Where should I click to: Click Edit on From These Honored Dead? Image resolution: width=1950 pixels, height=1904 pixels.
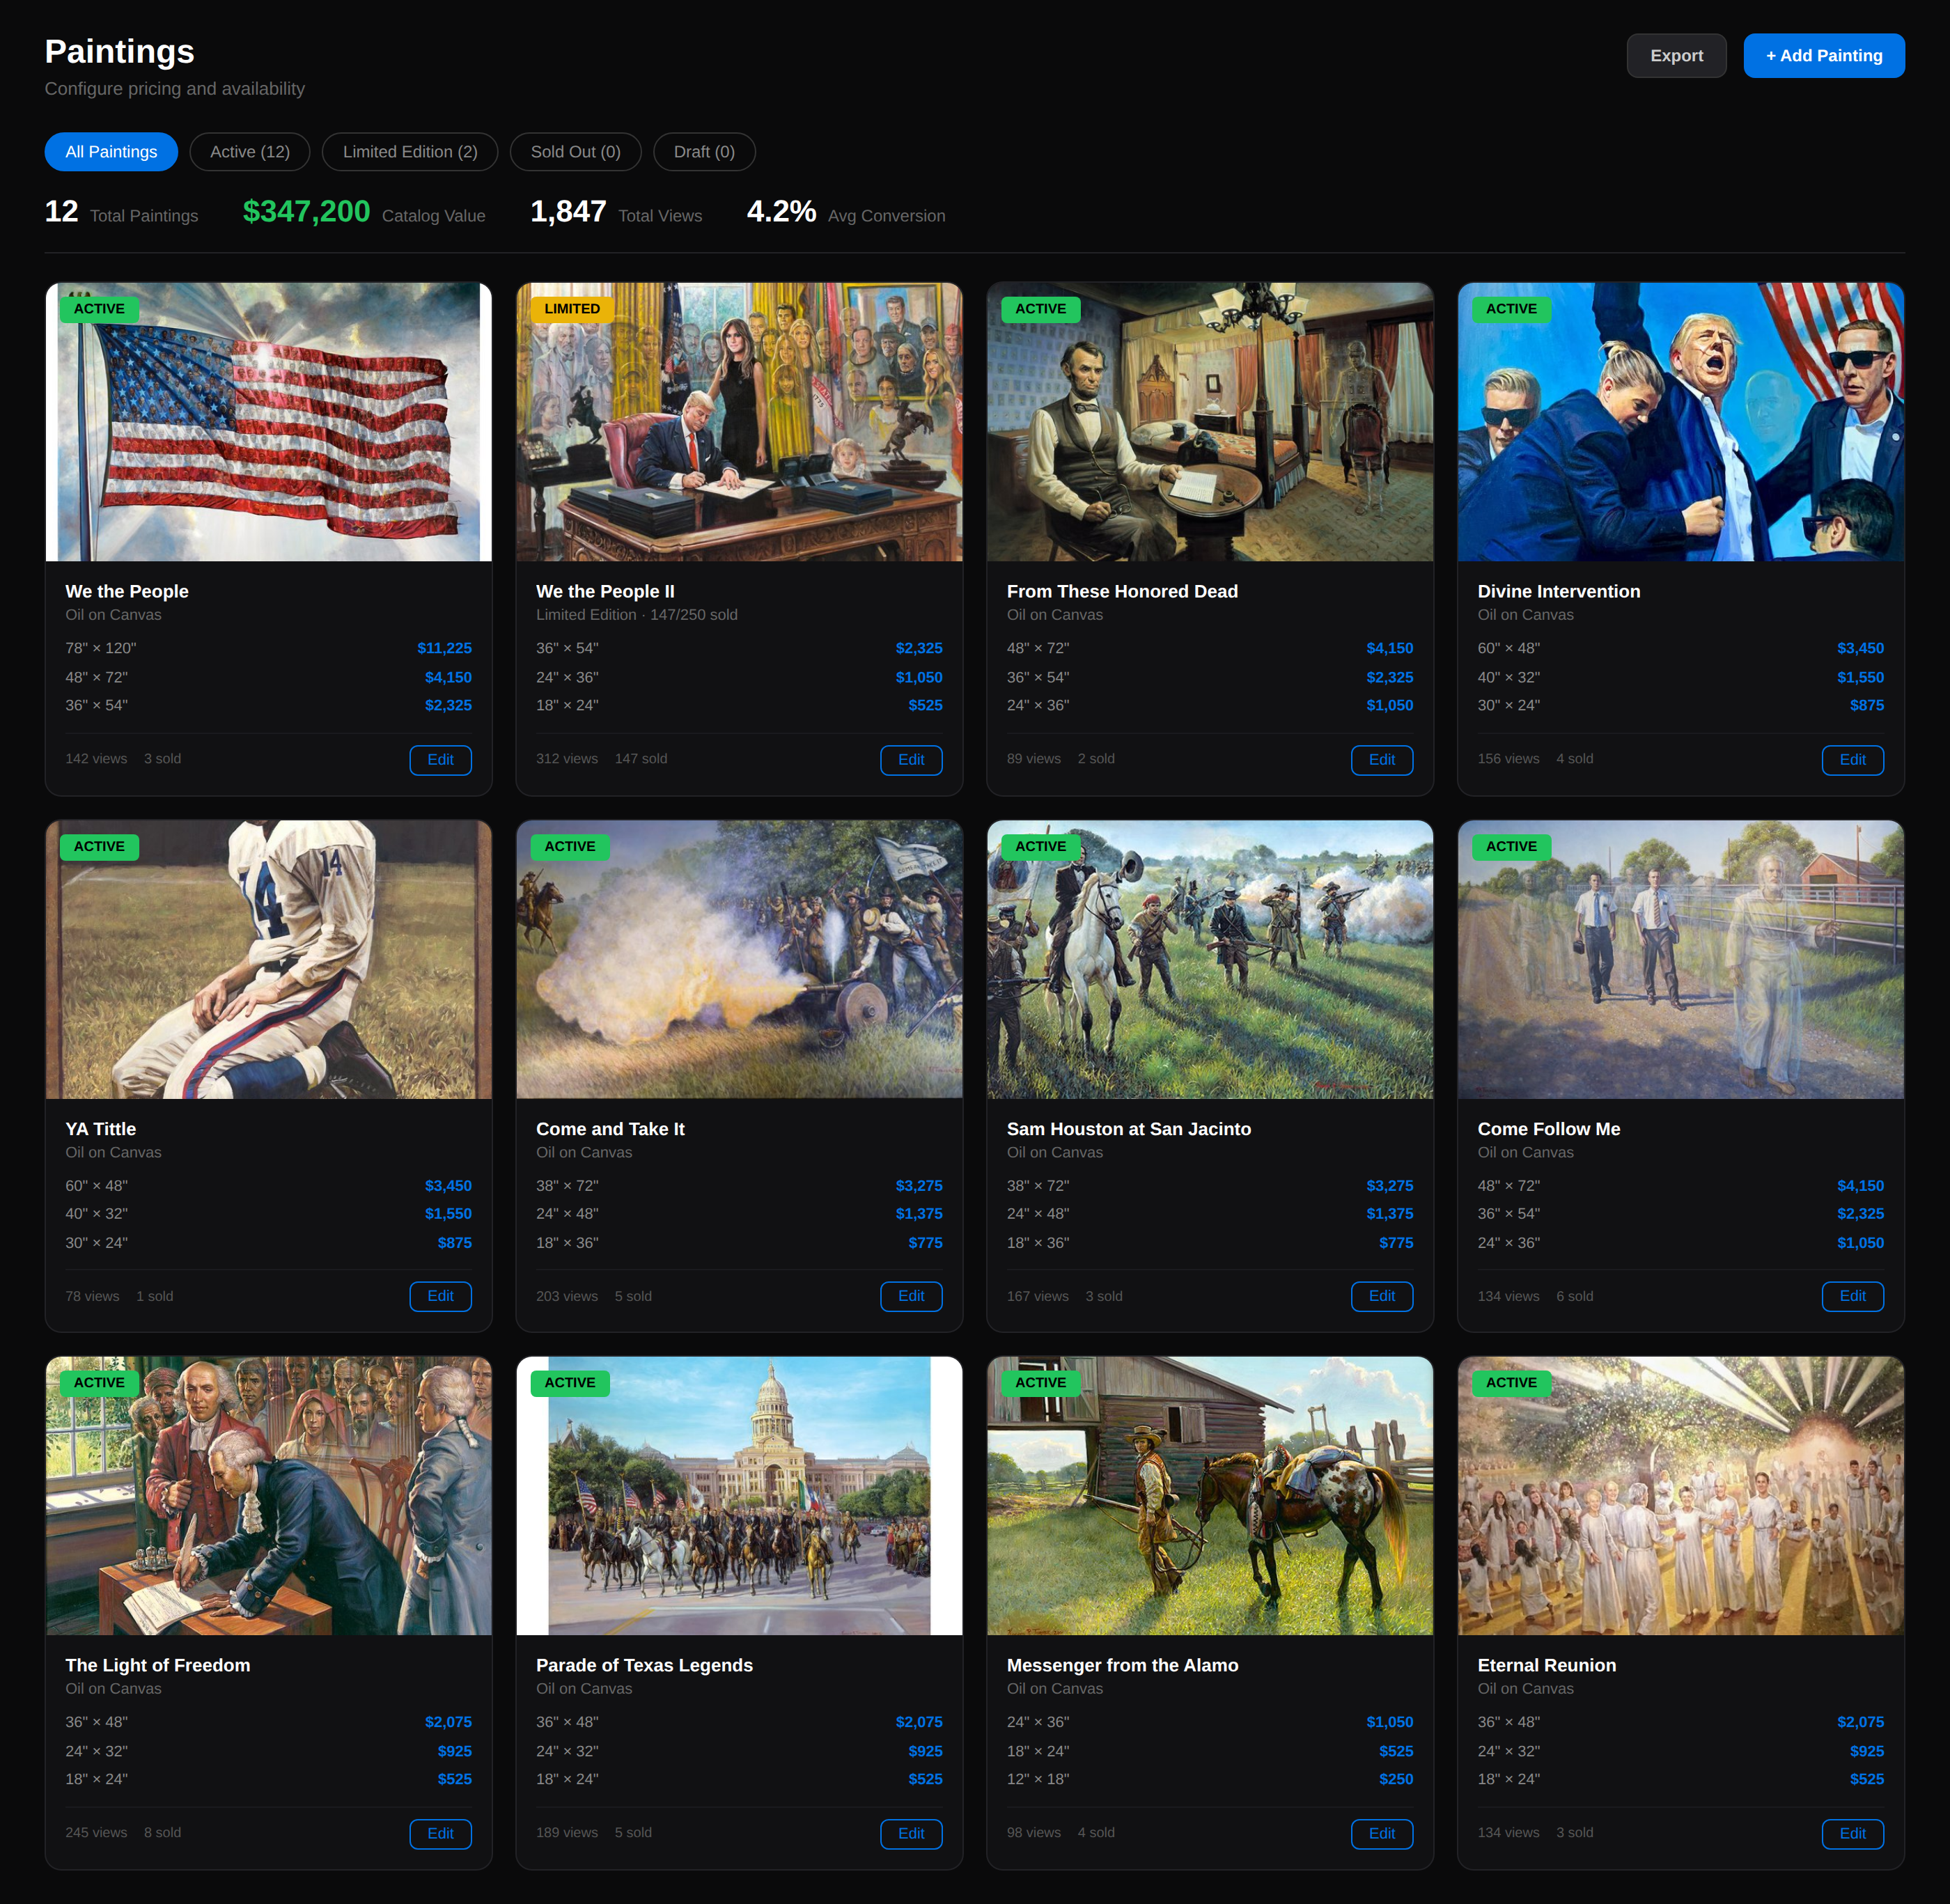1381,760
